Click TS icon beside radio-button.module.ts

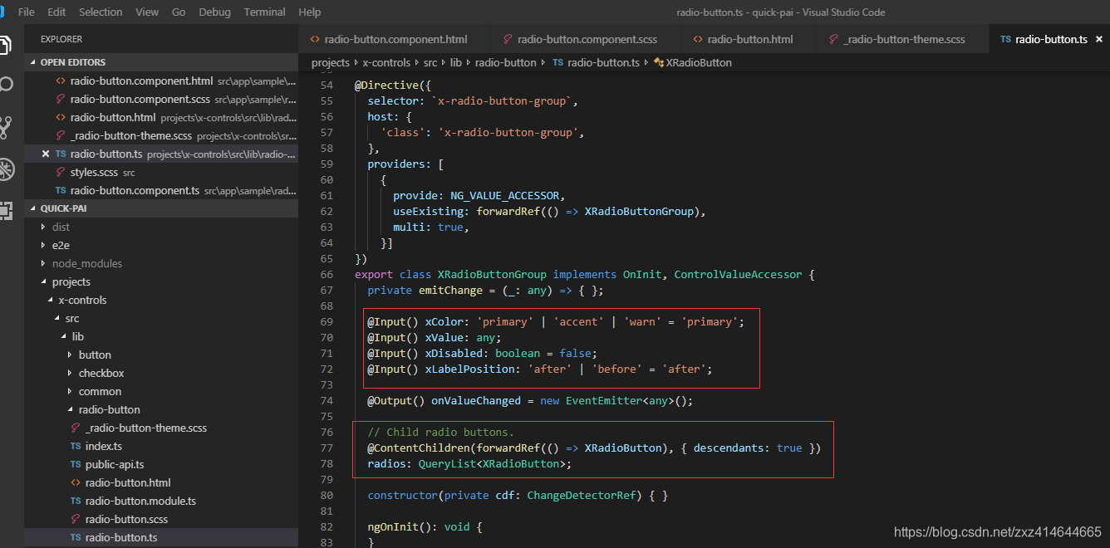point(76,501)
